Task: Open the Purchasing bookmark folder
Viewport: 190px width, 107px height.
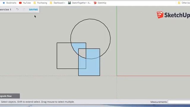Action: [40, 3]
